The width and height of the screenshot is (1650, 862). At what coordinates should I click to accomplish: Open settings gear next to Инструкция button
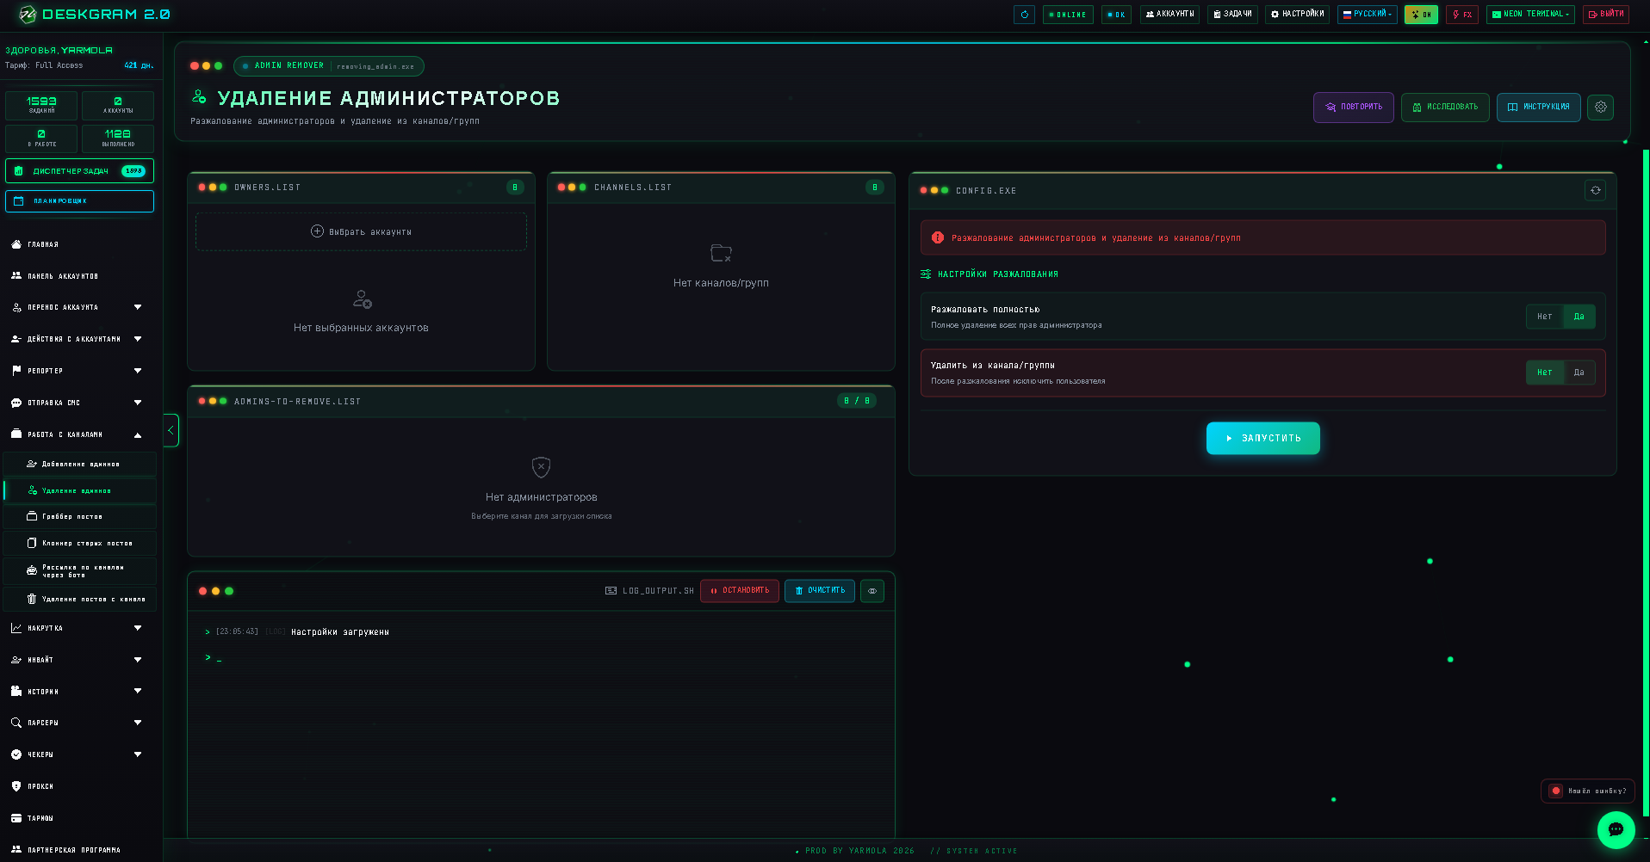(1600, 108)
